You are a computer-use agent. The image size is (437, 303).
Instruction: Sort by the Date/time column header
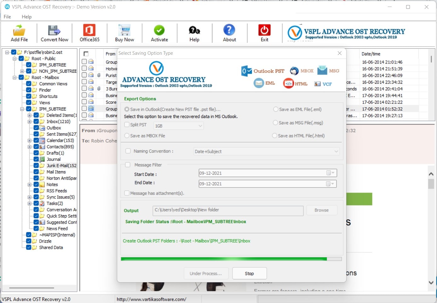coord(371,54)
